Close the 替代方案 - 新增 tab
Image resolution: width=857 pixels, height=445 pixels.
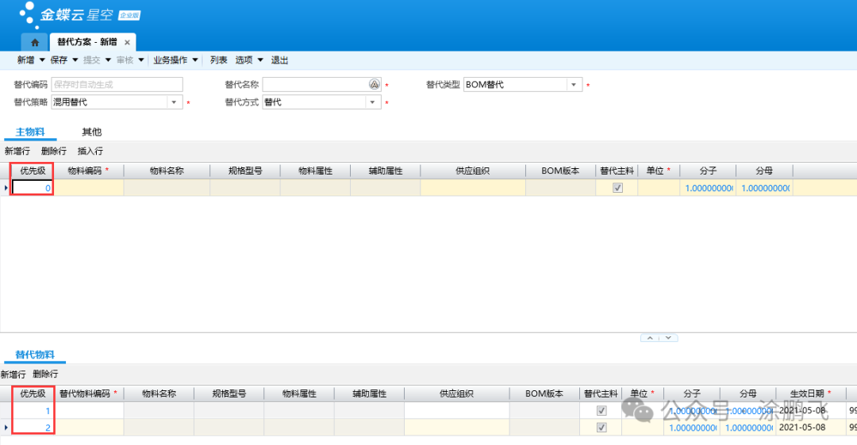[127, 43]
